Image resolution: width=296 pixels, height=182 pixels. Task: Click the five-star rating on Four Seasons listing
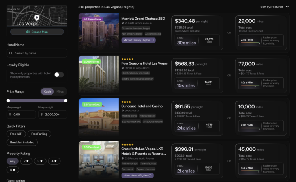tap(127, 59)
